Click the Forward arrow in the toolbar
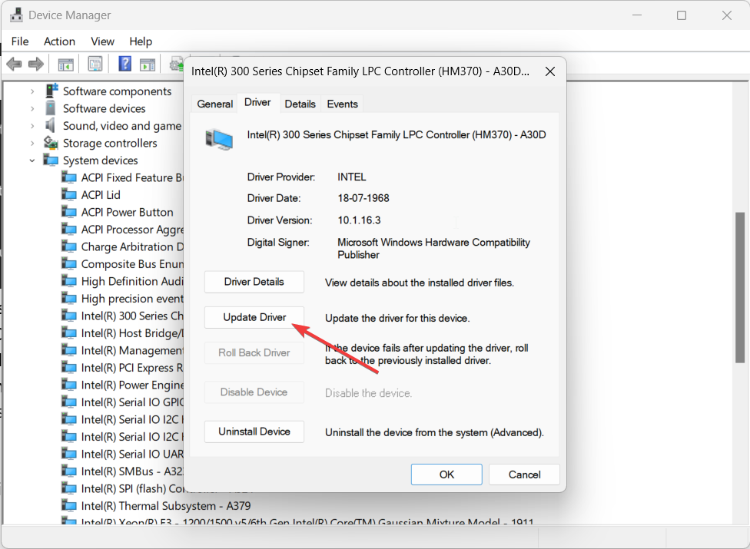The height and width of the screenshot is (549, 750). coord(36,64)
